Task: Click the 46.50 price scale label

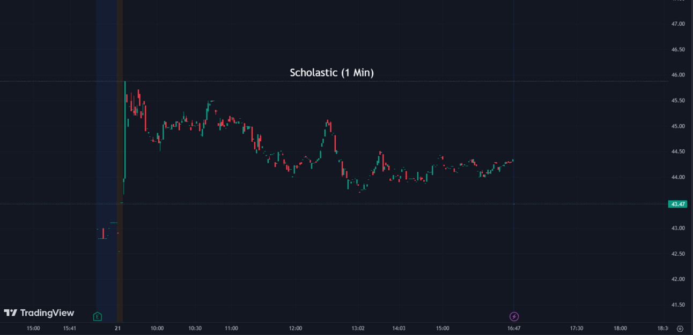Action: (x=678, y=50)
